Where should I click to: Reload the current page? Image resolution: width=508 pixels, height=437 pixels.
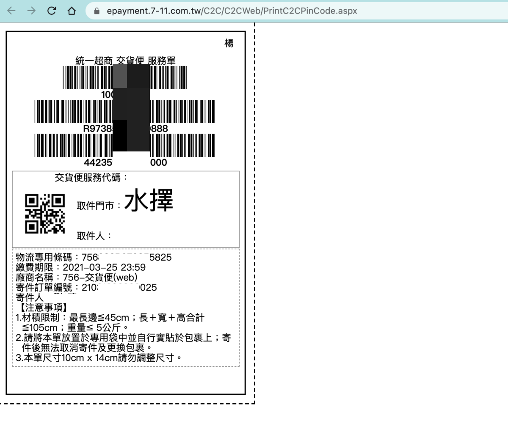pos(52,11)
